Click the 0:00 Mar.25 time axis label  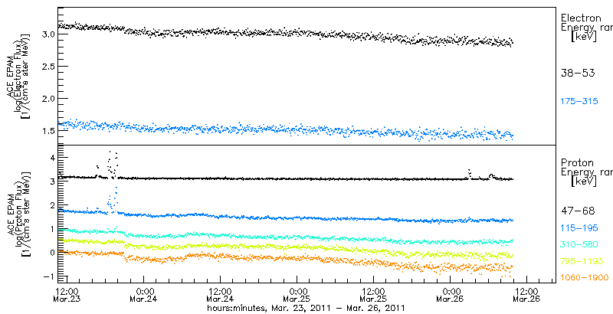[x=297, y=295]
